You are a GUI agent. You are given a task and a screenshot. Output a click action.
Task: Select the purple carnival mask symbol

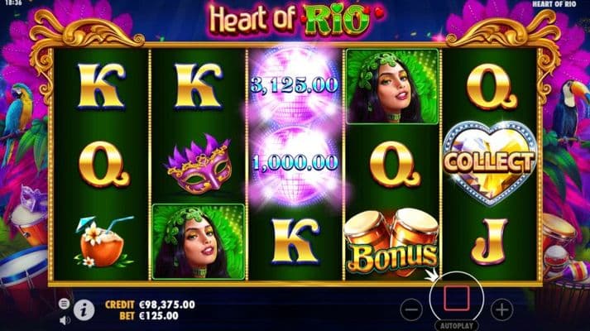pos(199,165)
